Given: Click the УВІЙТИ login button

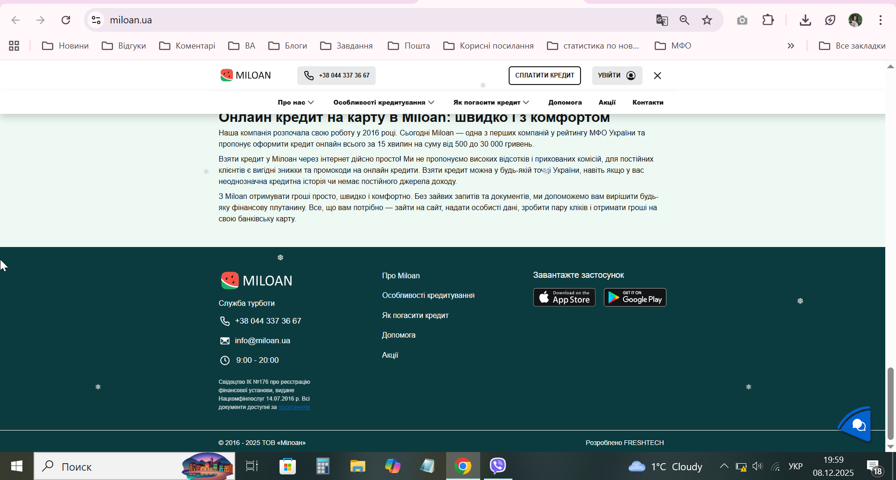Looking at the screenshot, I should click(617, 76).
